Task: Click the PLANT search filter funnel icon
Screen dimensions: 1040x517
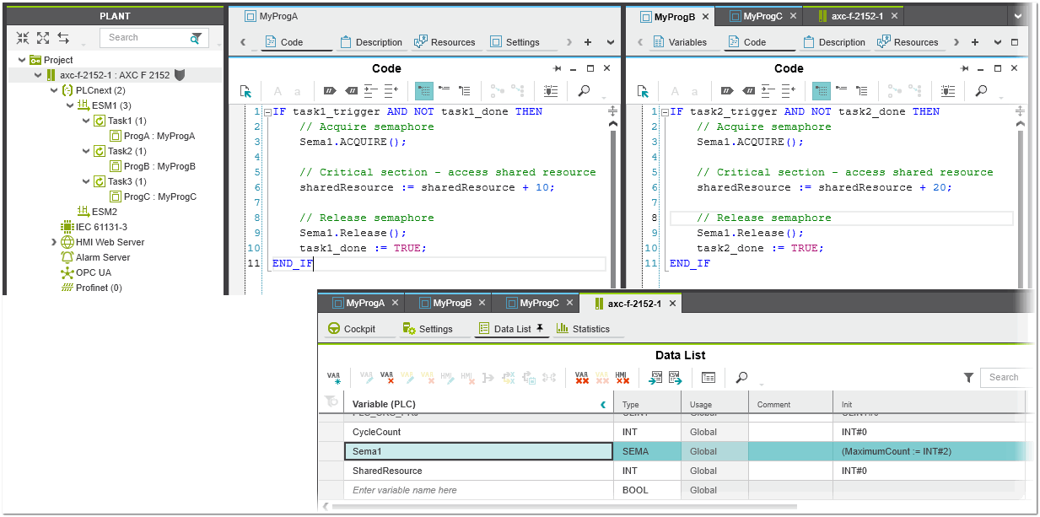Action: [x=197, y=38]
